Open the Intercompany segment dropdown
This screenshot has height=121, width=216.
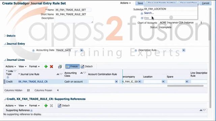pos(140,82)
